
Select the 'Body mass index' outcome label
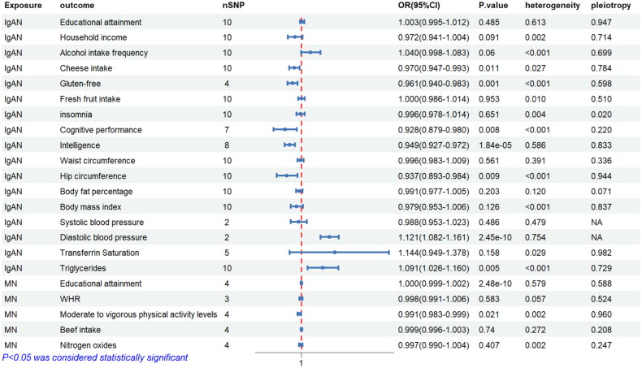click(90, 207)
